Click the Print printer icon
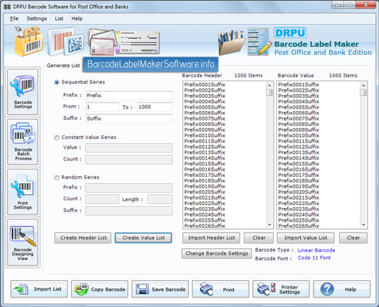Image resolution: width=379 pixels, height=307 pixels. pyautogui.click(x=207, y=289)
